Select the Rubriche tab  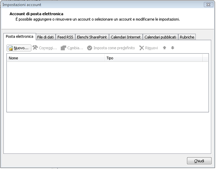[x=187, y=37]
